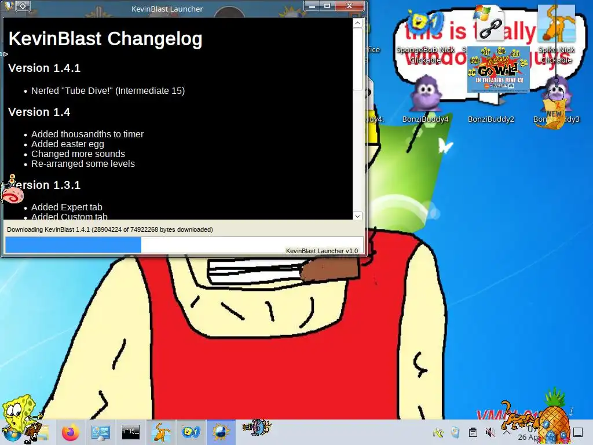This screenshot has width=593, height=445.
Task: Click 'Added Expert tab' line
Action: point(67,207)
